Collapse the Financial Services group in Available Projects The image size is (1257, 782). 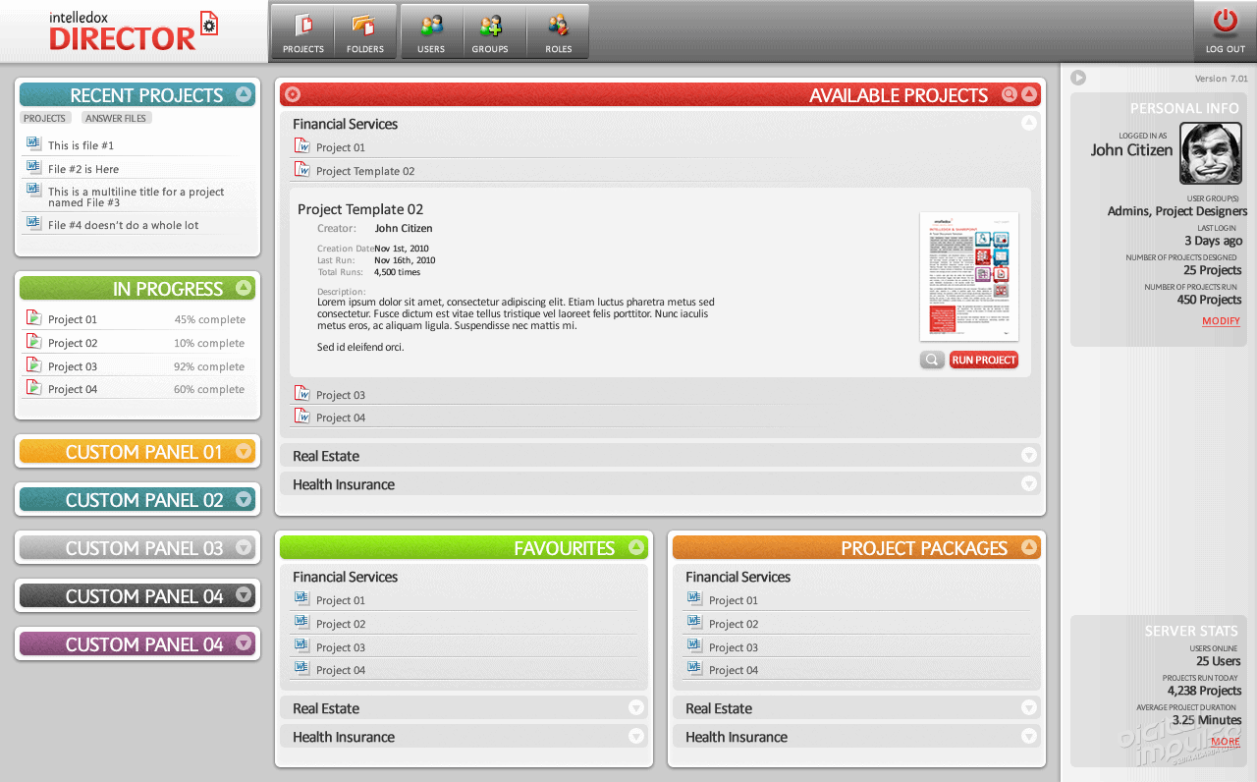coord(1028,122)
